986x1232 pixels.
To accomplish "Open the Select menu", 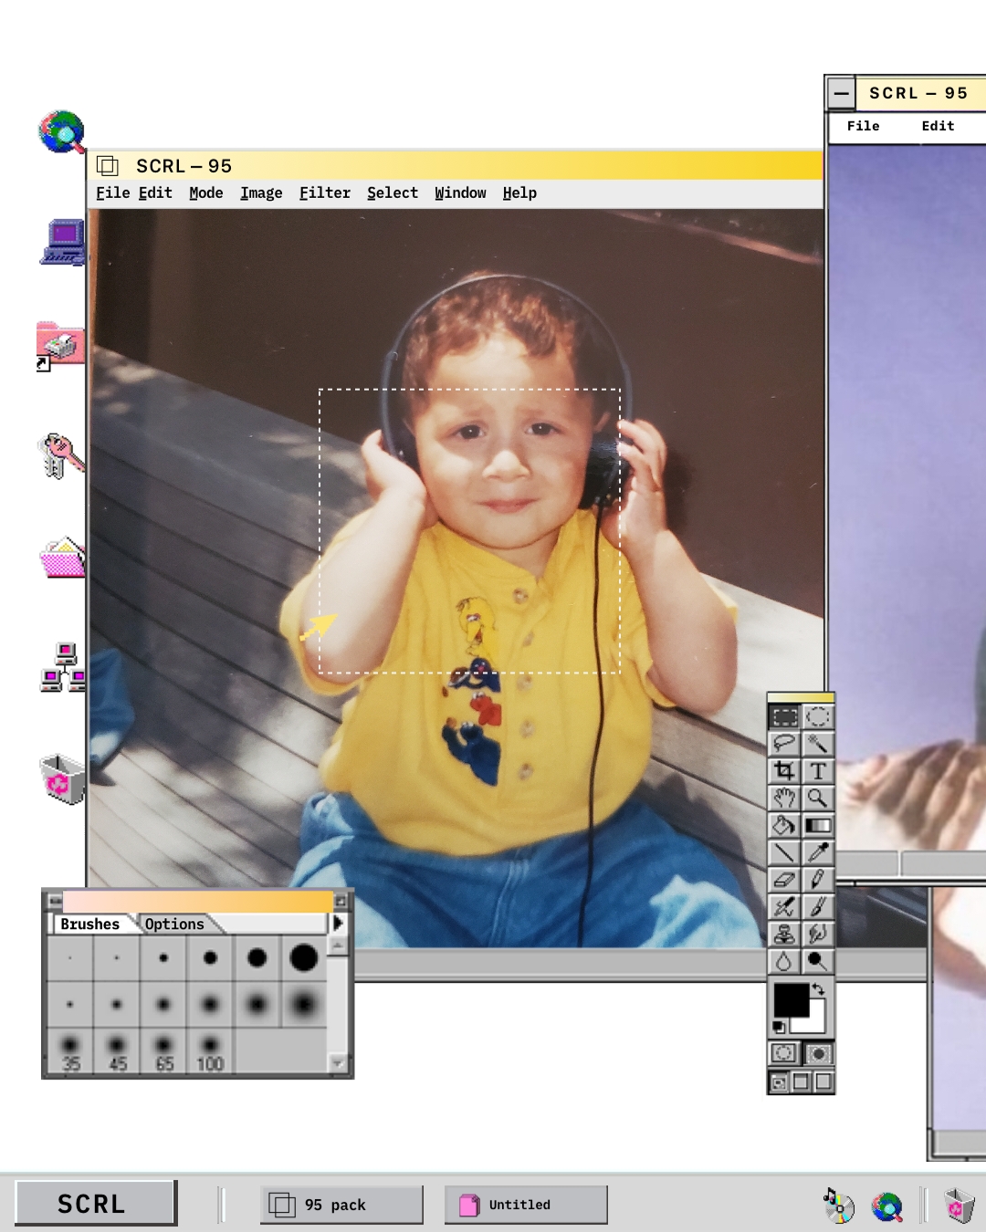I will click(393, 193).
